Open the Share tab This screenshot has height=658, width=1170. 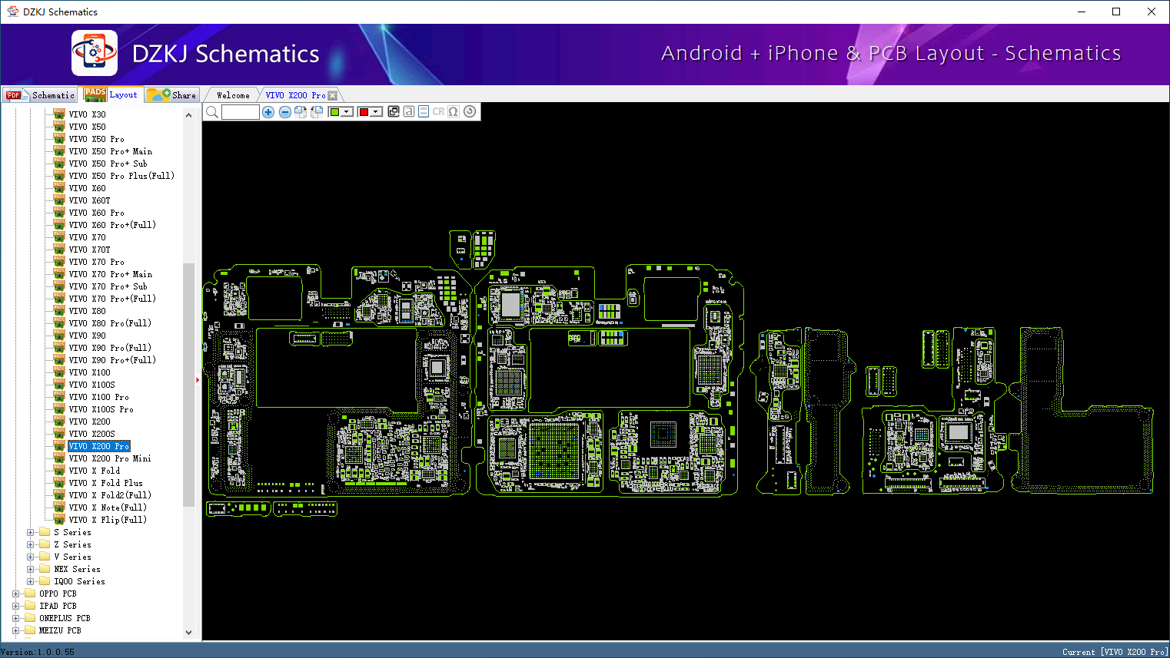pos(172,95)
